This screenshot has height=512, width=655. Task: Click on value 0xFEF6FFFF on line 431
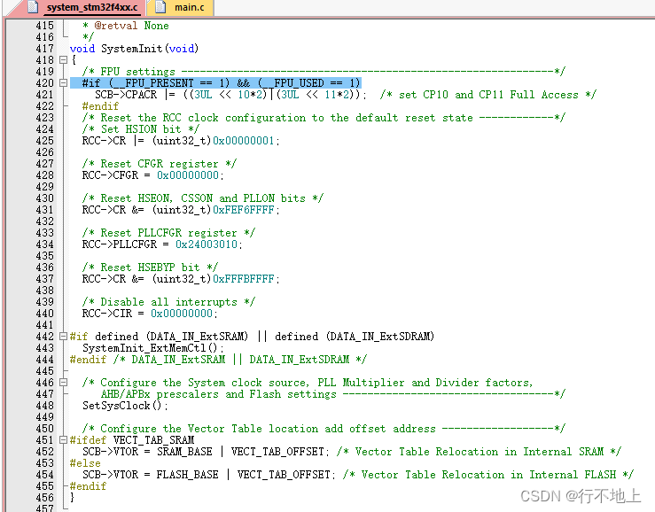pos(244,210)
